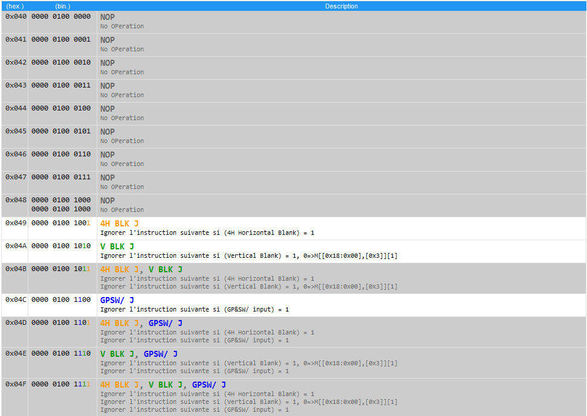Select binary value "0000 0100 0010"
This screenshot has width=587, height=416.
point(61,62)
